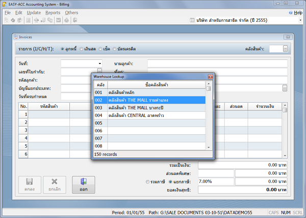Expand the company selection dropdown at top right

click(x=301, y=20)
